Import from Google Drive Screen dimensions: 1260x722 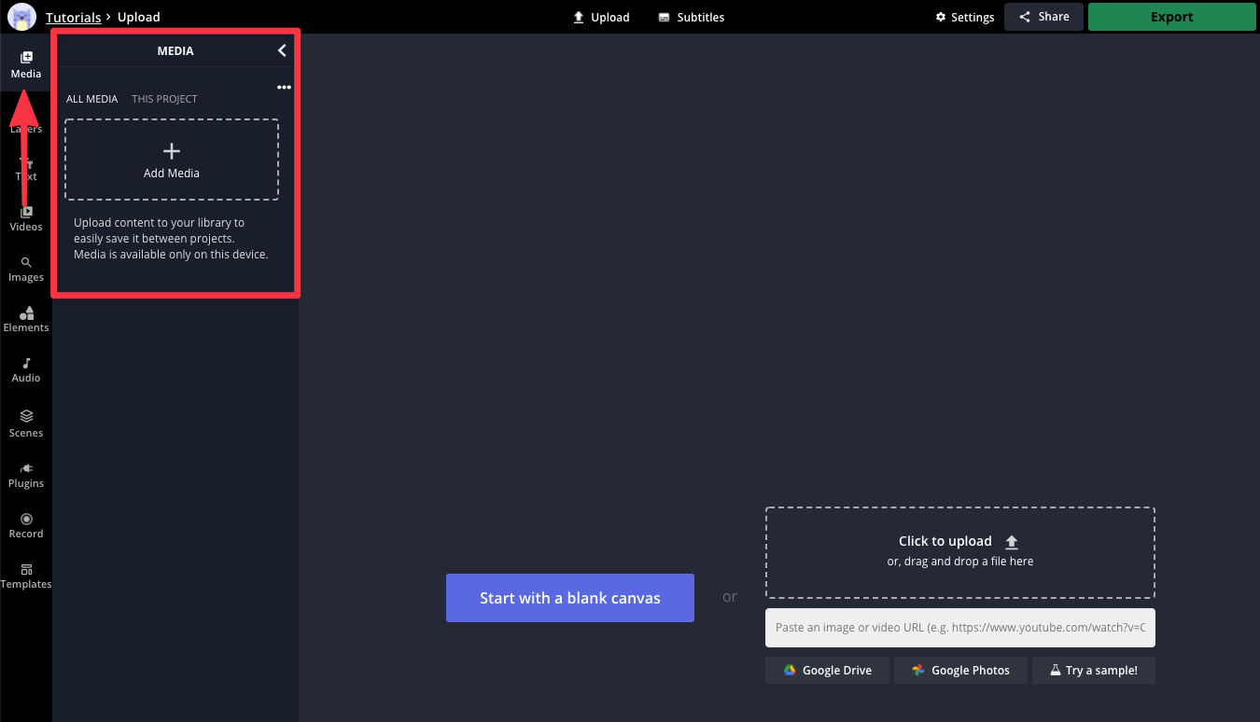coord(827,670)
